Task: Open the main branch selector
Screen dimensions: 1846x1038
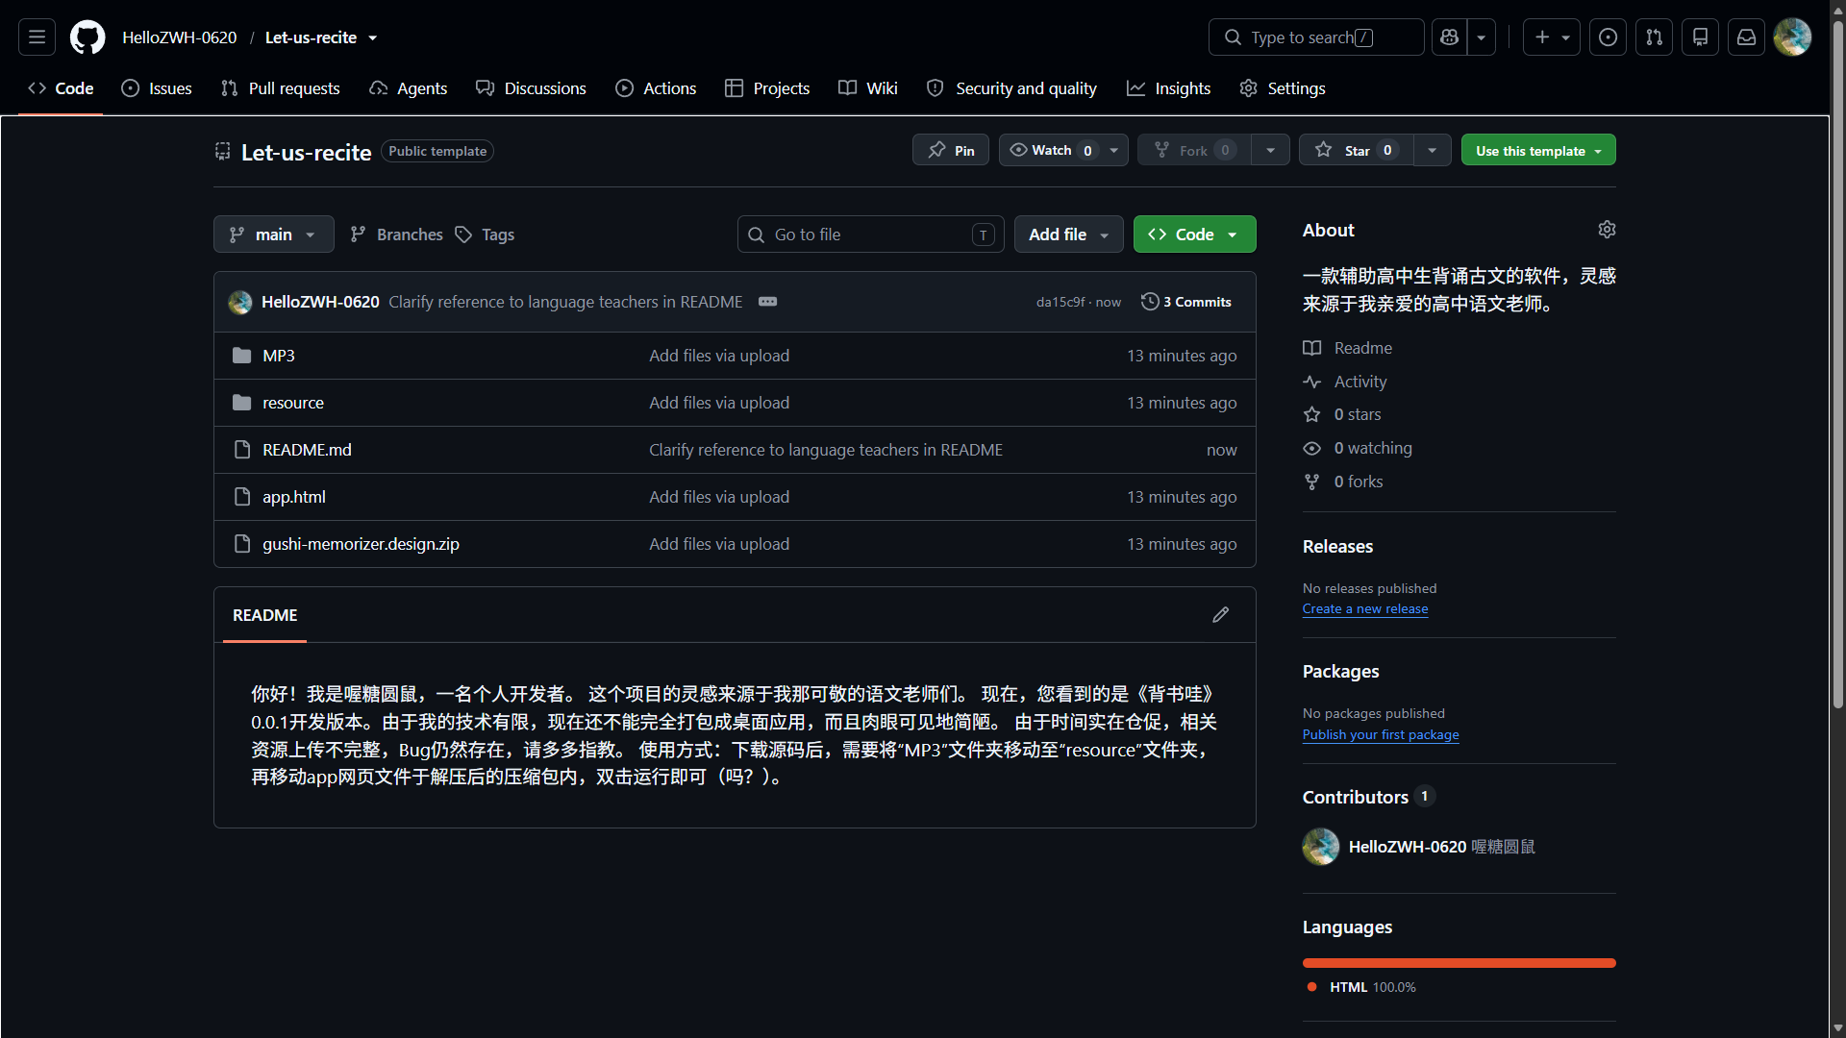Action: (274, 235)
